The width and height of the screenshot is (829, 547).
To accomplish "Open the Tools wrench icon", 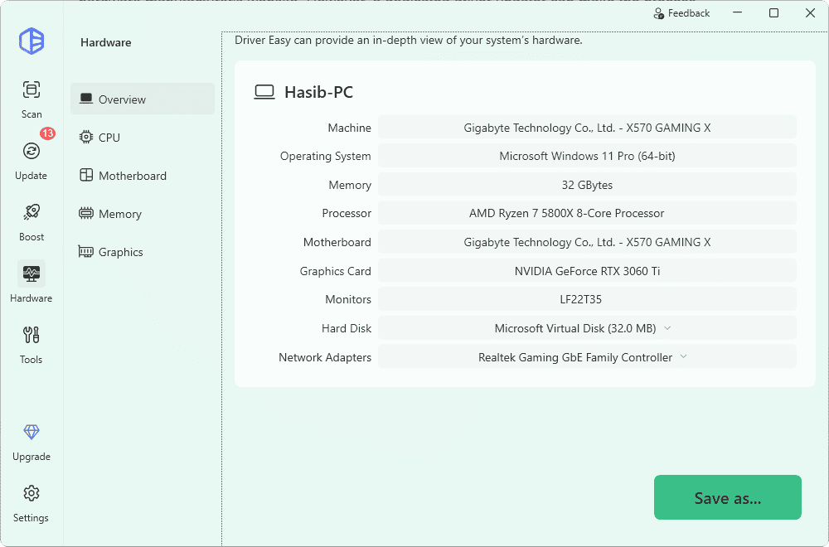I will point(32,335).
